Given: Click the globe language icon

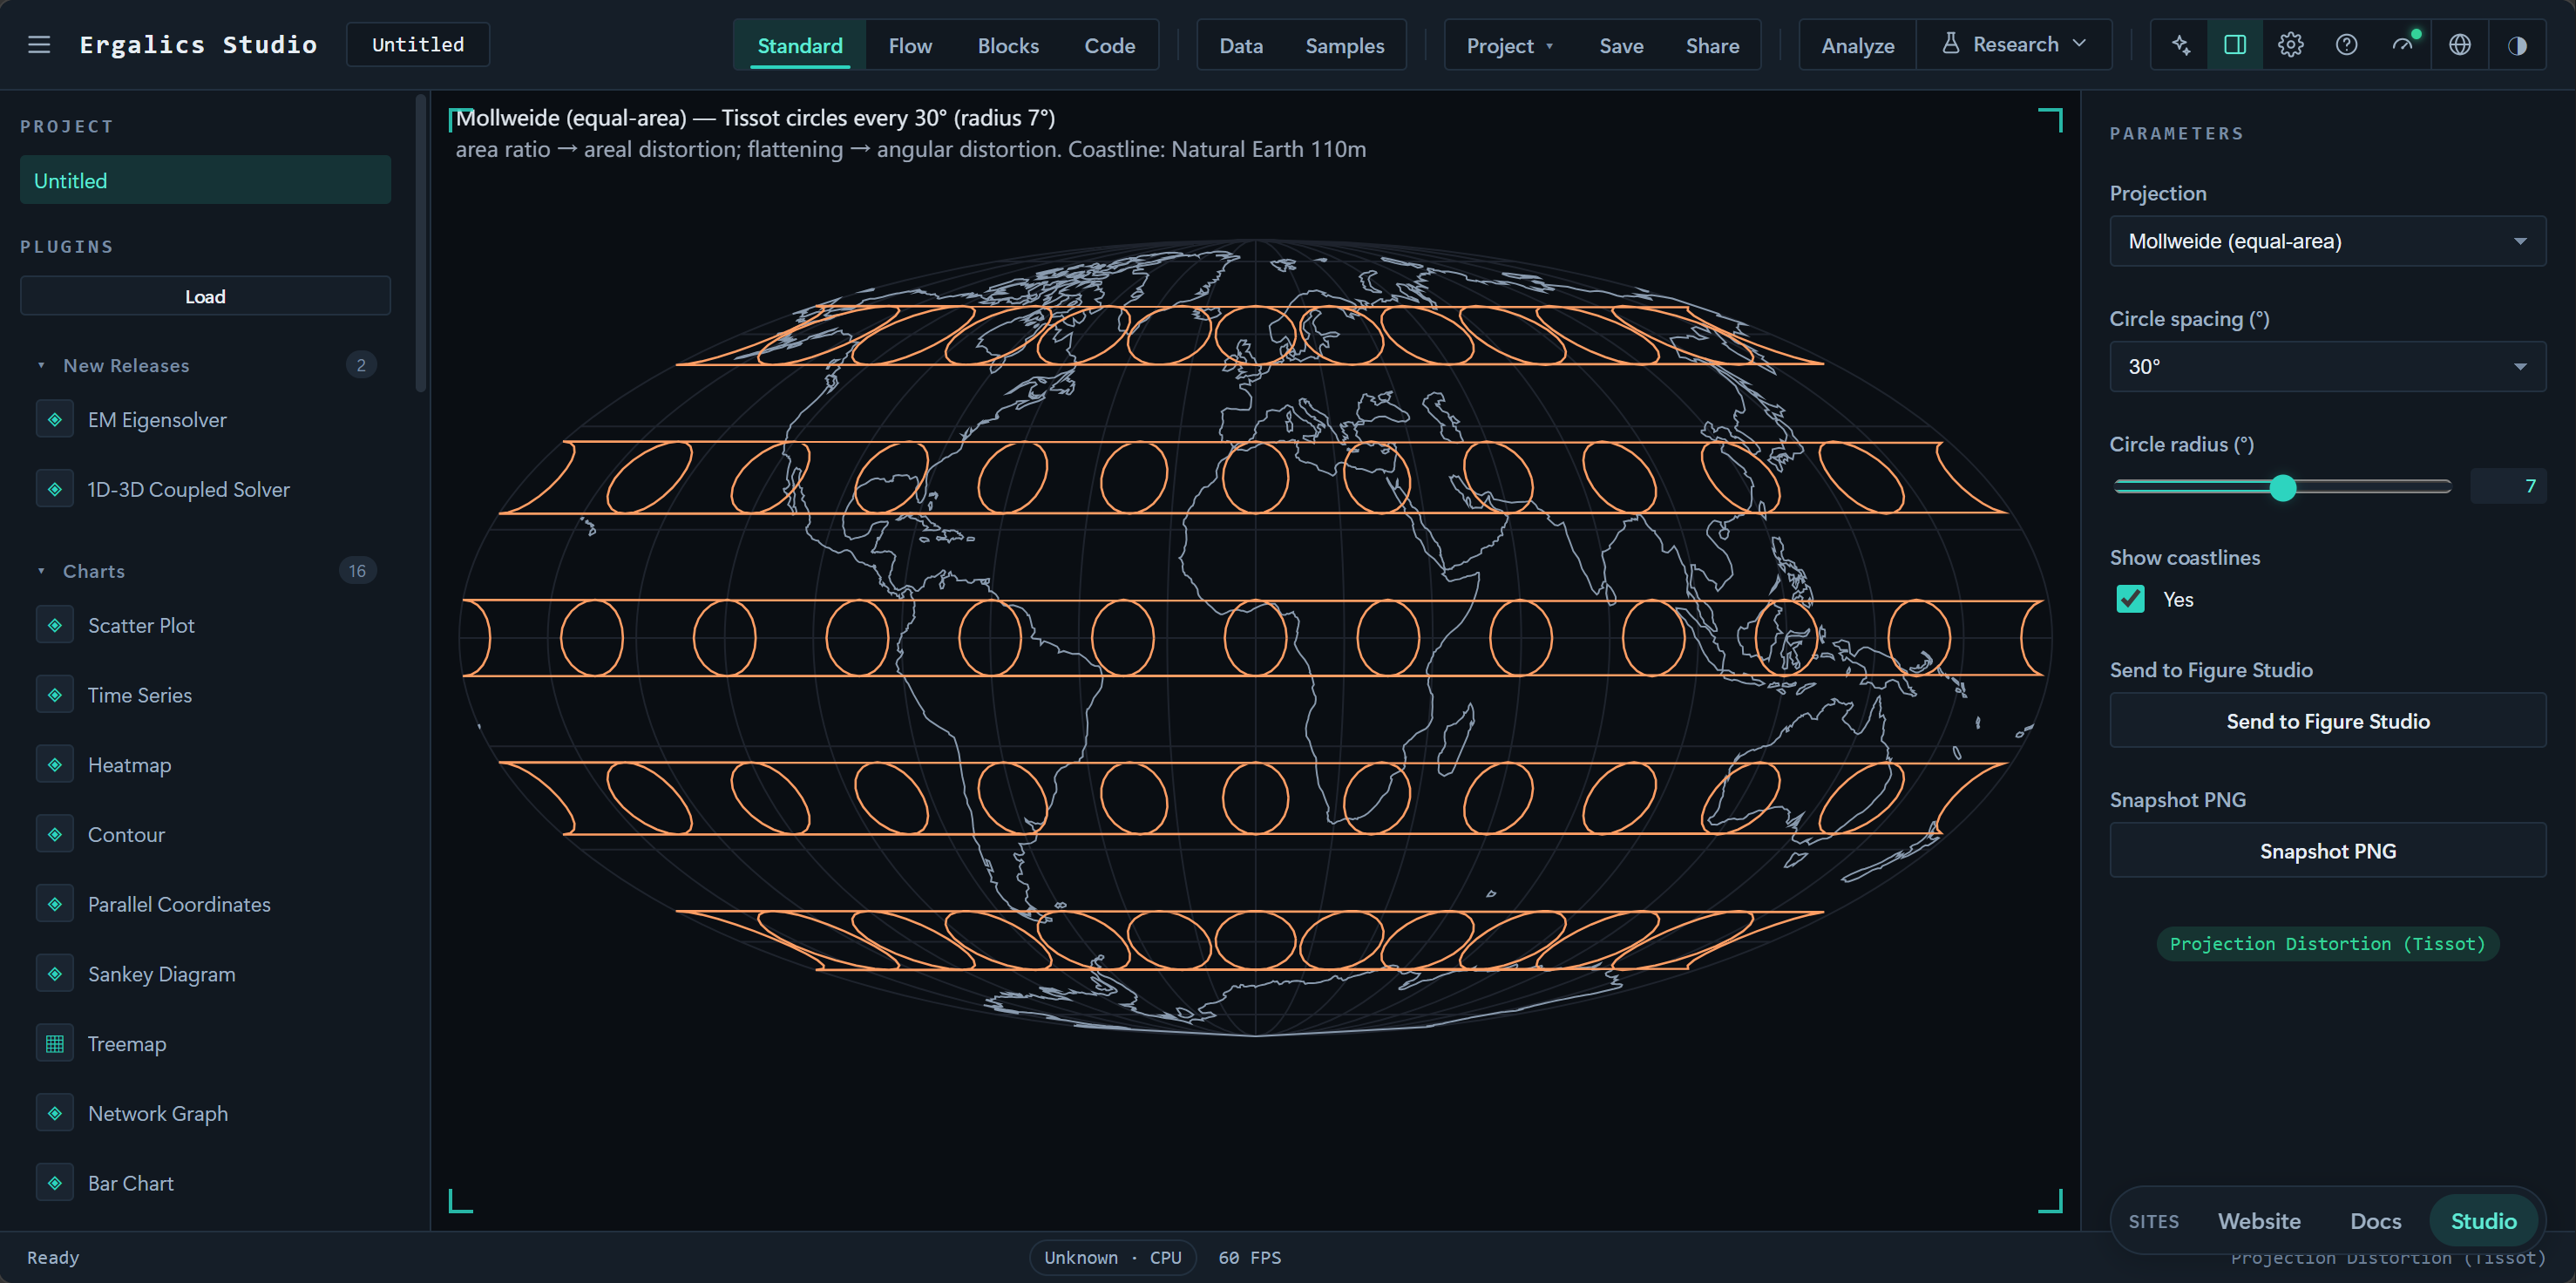Looking at the screenshot, I should (x=2460, y=45).
